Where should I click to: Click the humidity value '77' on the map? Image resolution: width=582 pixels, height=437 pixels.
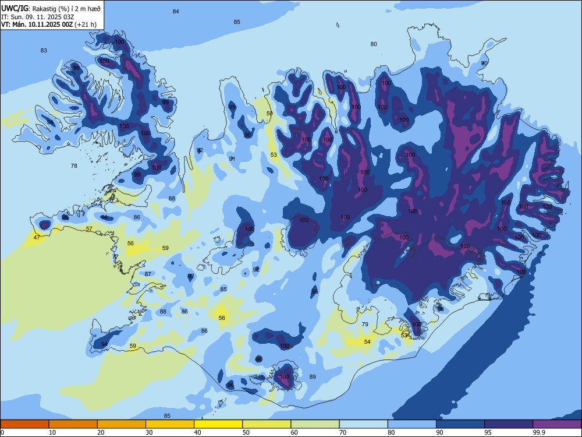(115, 257)
